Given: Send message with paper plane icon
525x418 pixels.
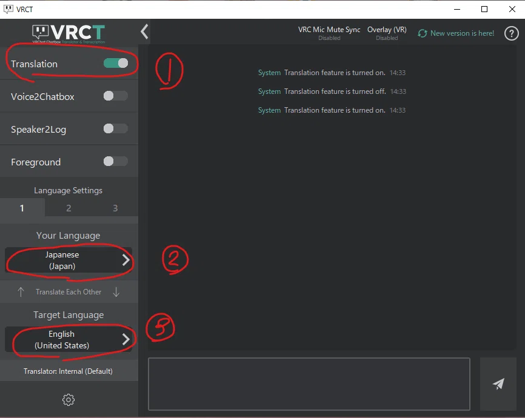Looking at the screenshot, I should [x=498, y=384].
